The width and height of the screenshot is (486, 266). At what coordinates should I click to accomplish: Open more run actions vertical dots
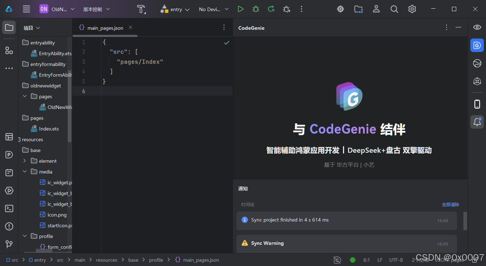pos(301,9)
